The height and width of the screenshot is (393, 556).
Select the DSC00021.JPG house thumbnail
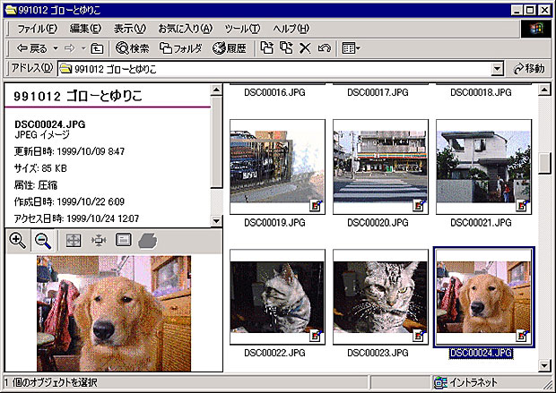(483, 167)
